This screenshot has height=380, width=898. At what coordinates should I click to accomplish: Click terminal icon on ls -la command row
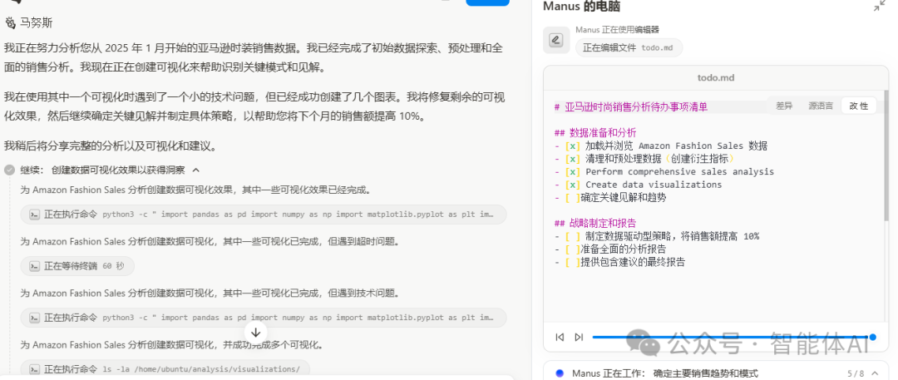pyautogui.click(x=34, y=369)
